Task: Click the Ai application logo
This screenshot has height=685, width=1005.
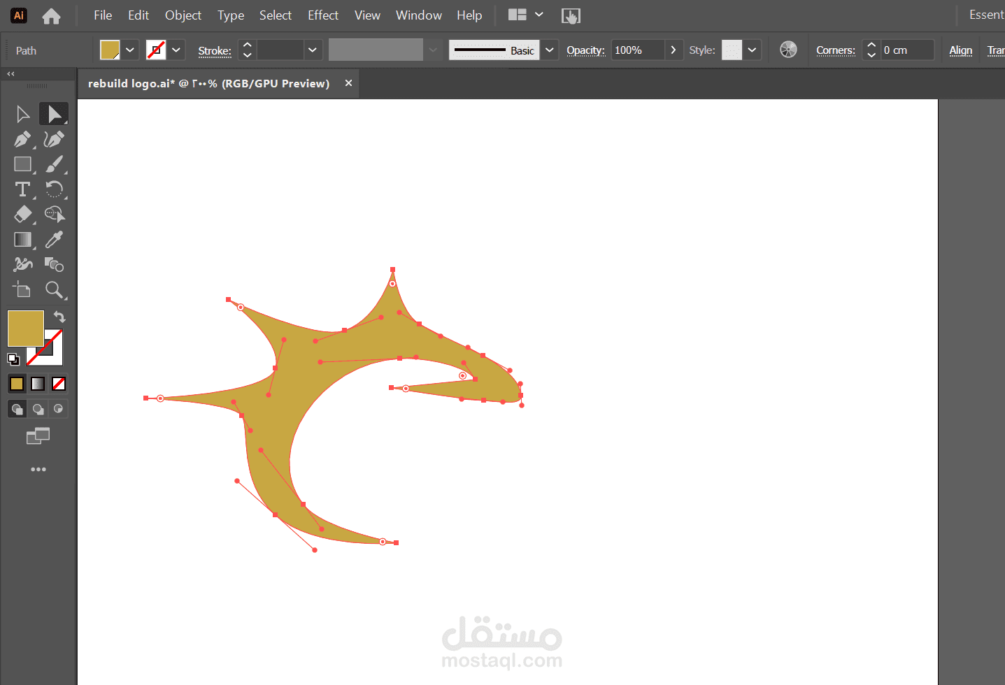Action: pyautogui.click(x=19, y=15)
